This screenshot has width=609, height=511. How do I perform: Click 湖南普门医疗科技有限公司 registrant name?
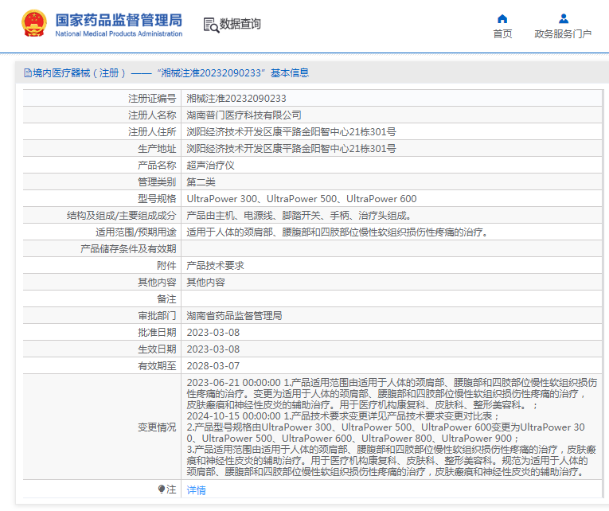244,115
